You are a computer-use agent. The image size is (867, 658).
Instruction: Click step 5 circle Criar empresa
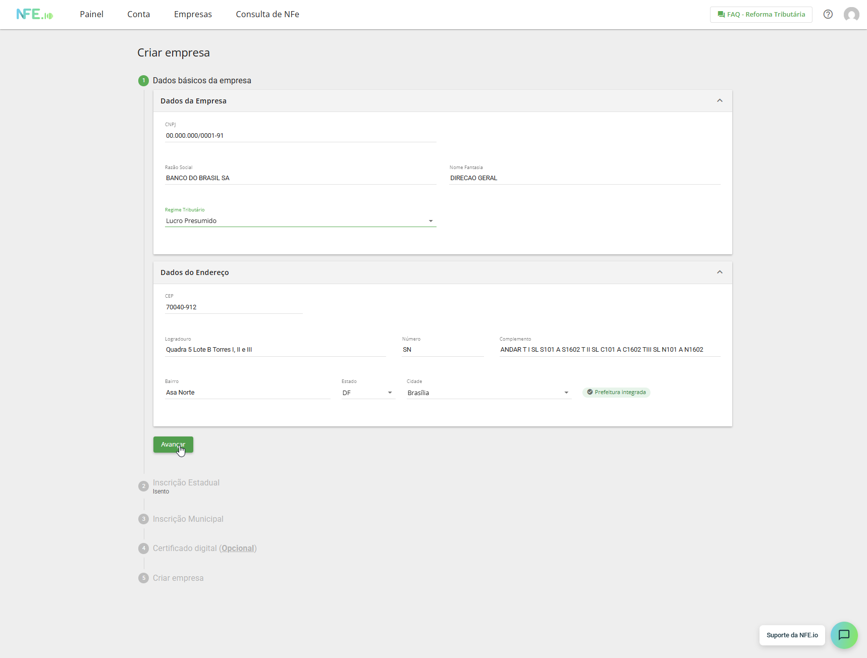(x=143, y=578)
